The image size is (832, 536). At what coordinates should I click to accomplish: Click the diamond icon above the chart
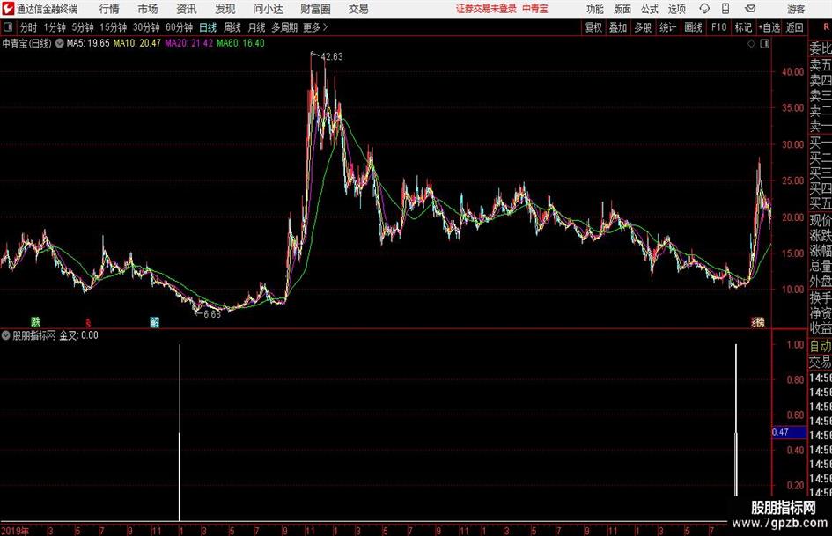point(751,44)
